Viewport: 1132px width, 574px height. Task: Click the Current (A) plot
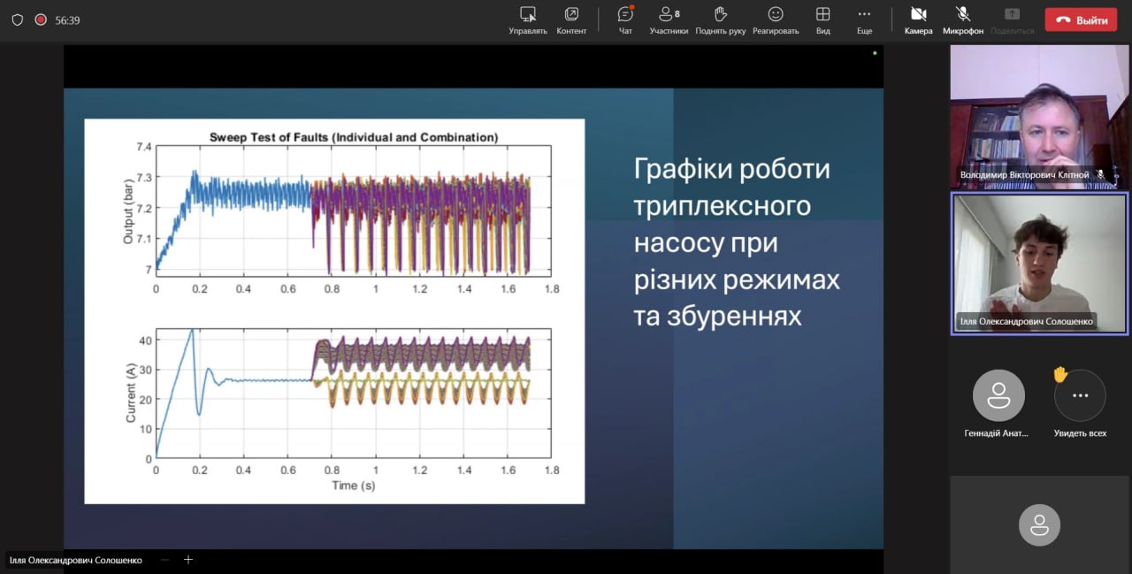click(354, 394)
